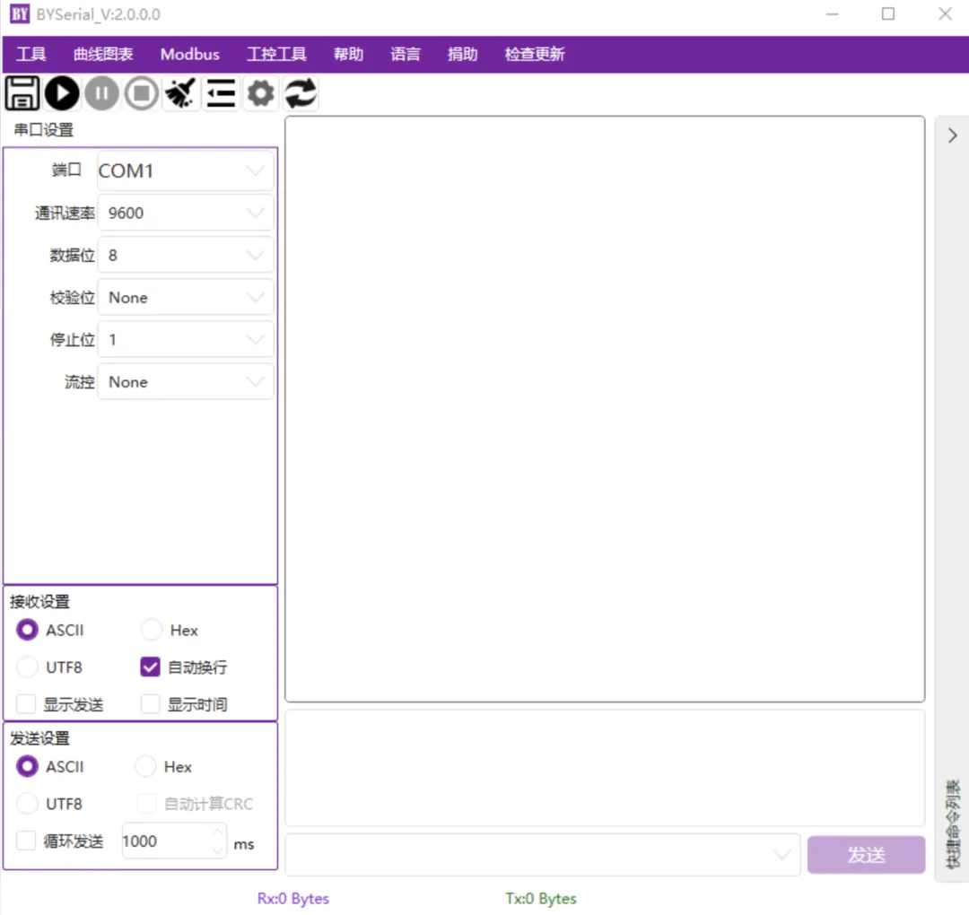Open the 捐助 menu
This screenshot has height=915, width=969.
tap(462, 55)
